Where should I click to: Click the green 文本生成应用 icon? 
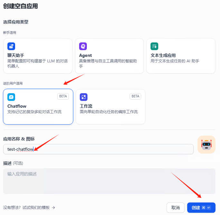[x=154, y=46]
